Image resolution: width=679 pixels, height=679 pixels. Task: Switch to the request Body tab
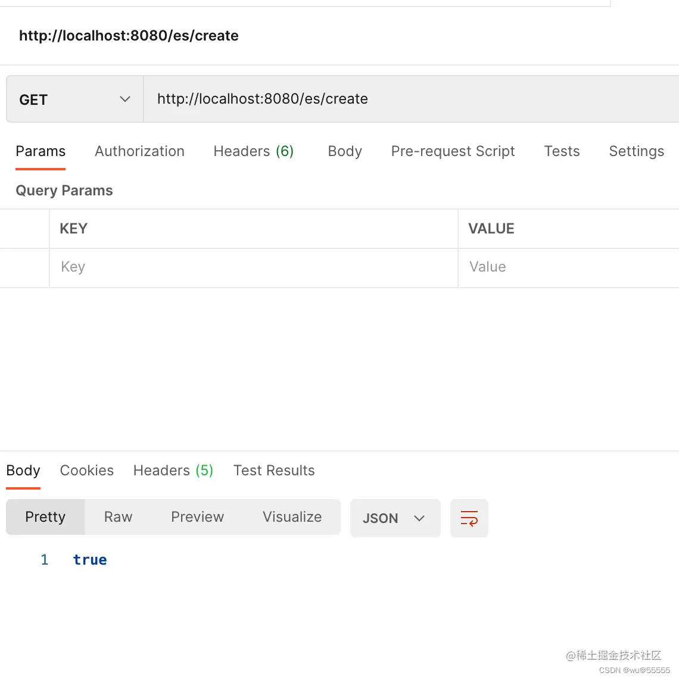tap(345, 151)
